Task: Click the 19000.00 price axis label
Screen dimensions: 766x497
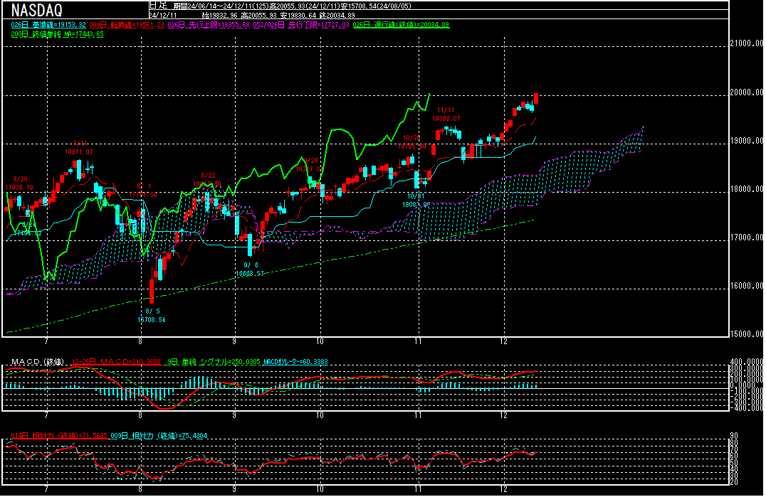Action: coord(747,141)
